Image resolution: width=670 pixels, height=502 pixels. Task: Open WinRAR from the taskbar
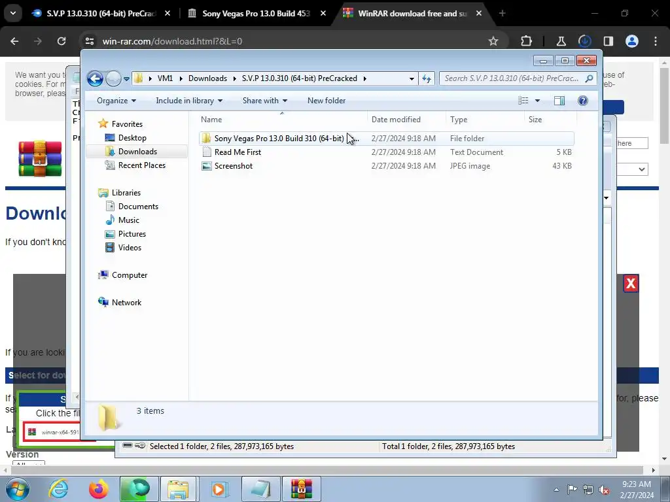[x=301, y=489]
